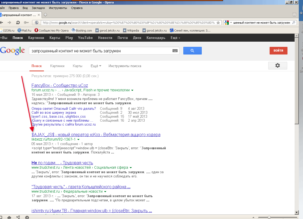Open site info globe badge in the address bar

click(37, 23)
